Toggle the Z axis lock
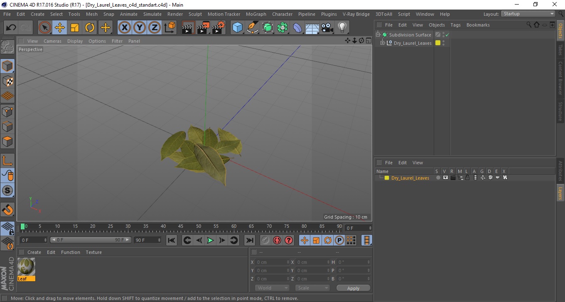565x302 pixels. click(155, 28)
